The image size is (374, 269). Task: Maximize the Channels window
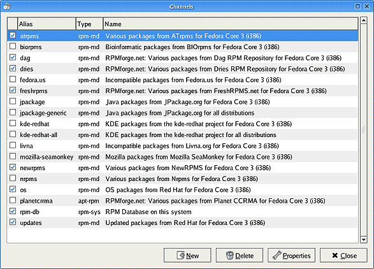(357, 6)
